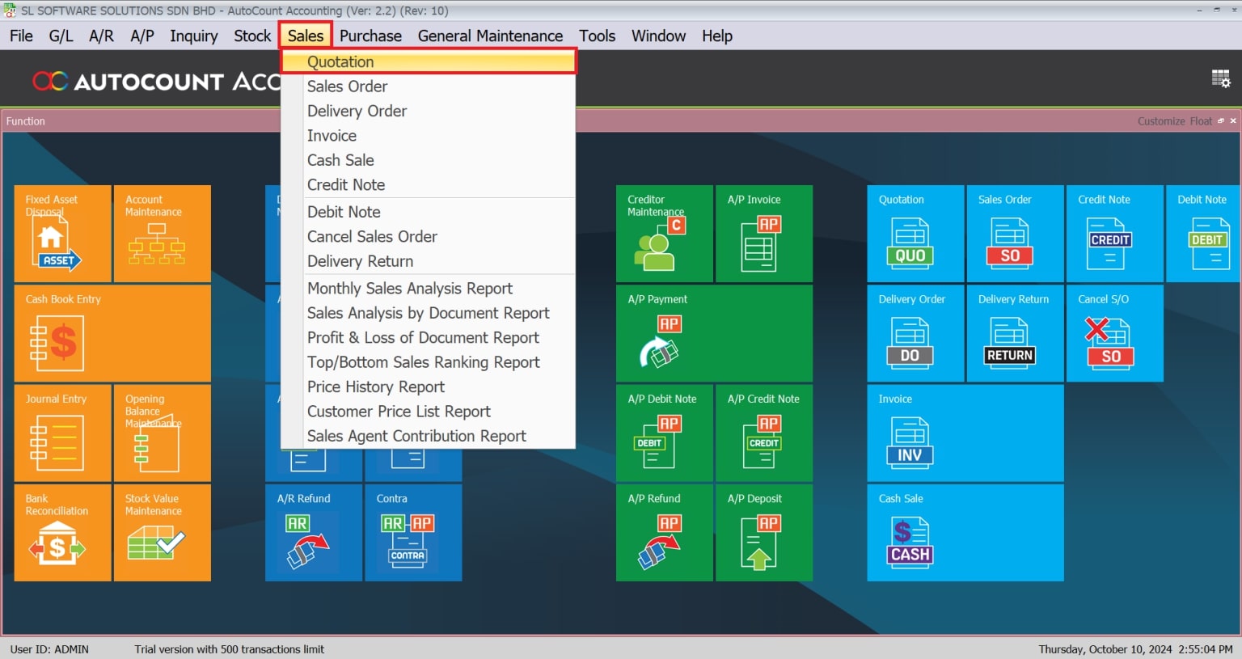Open the Cash Sale tile
This screenshot has height=659, width=1242.
coord(964,533)
